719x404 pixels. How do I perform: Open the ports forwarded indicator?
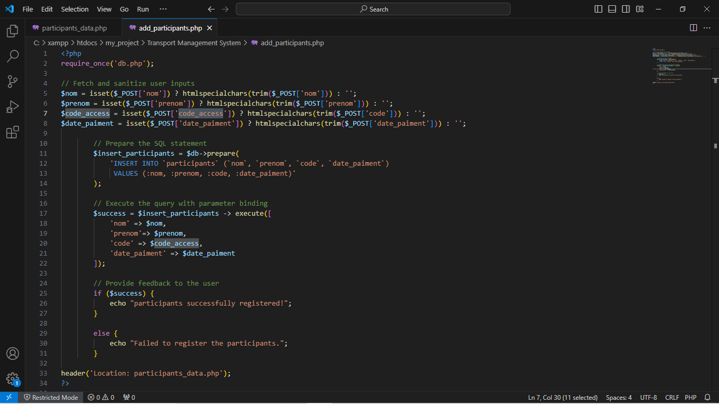point(129,397)
